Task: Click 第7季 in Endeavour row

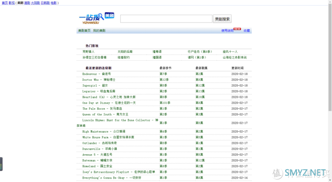Action: click(163, 74)
